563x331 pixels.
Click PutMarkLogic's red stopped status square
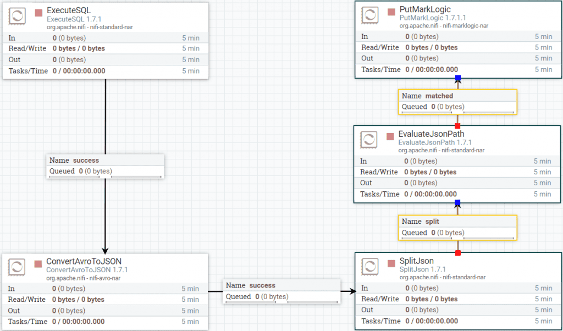tap(391, 12)
